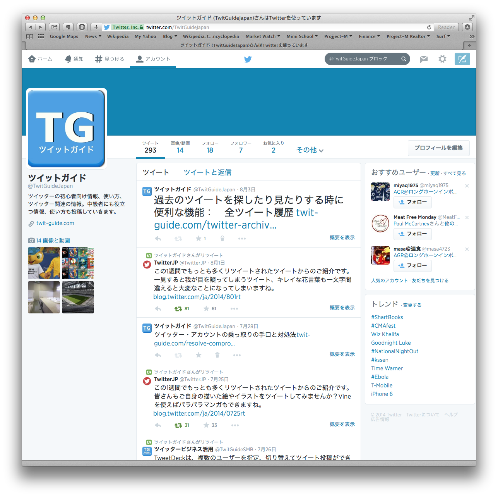Follow miyaq1975 with フォロー button
Image resolution: width=498 pixels, height=497 pixels.
pyautogui.click(x=412, y=202)
